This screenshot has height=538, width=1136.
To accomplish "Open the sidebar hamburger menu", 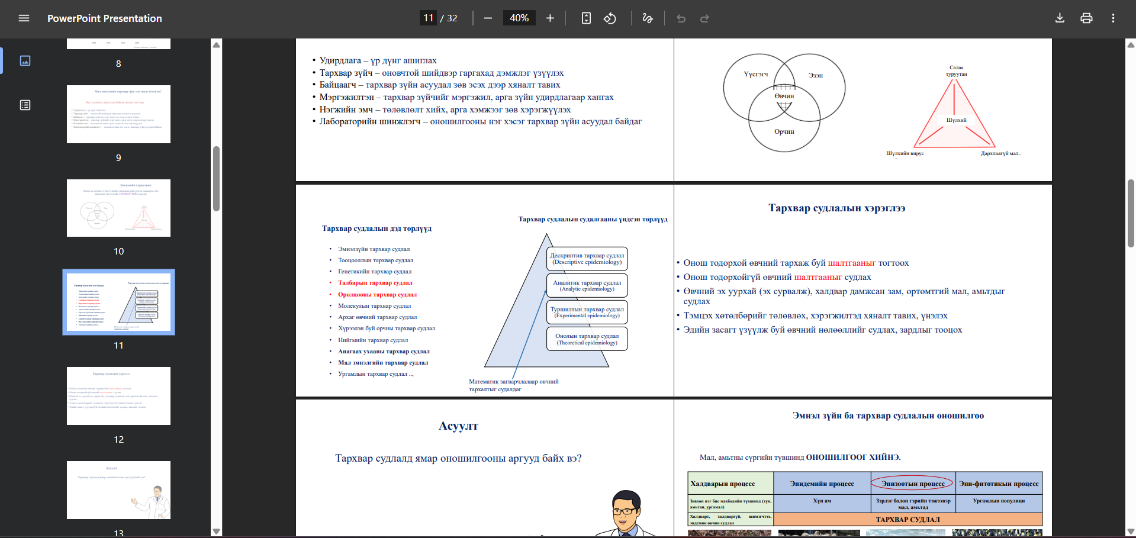I will pos(24,18).
